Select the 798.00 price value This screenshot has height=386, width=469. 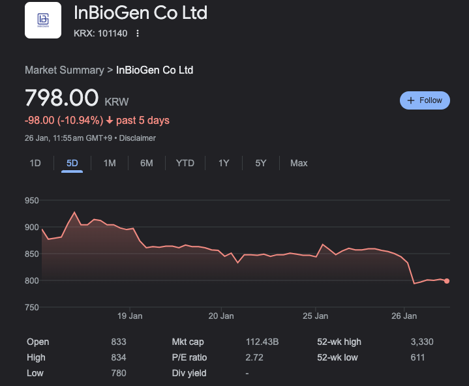(x=61, y=97)
